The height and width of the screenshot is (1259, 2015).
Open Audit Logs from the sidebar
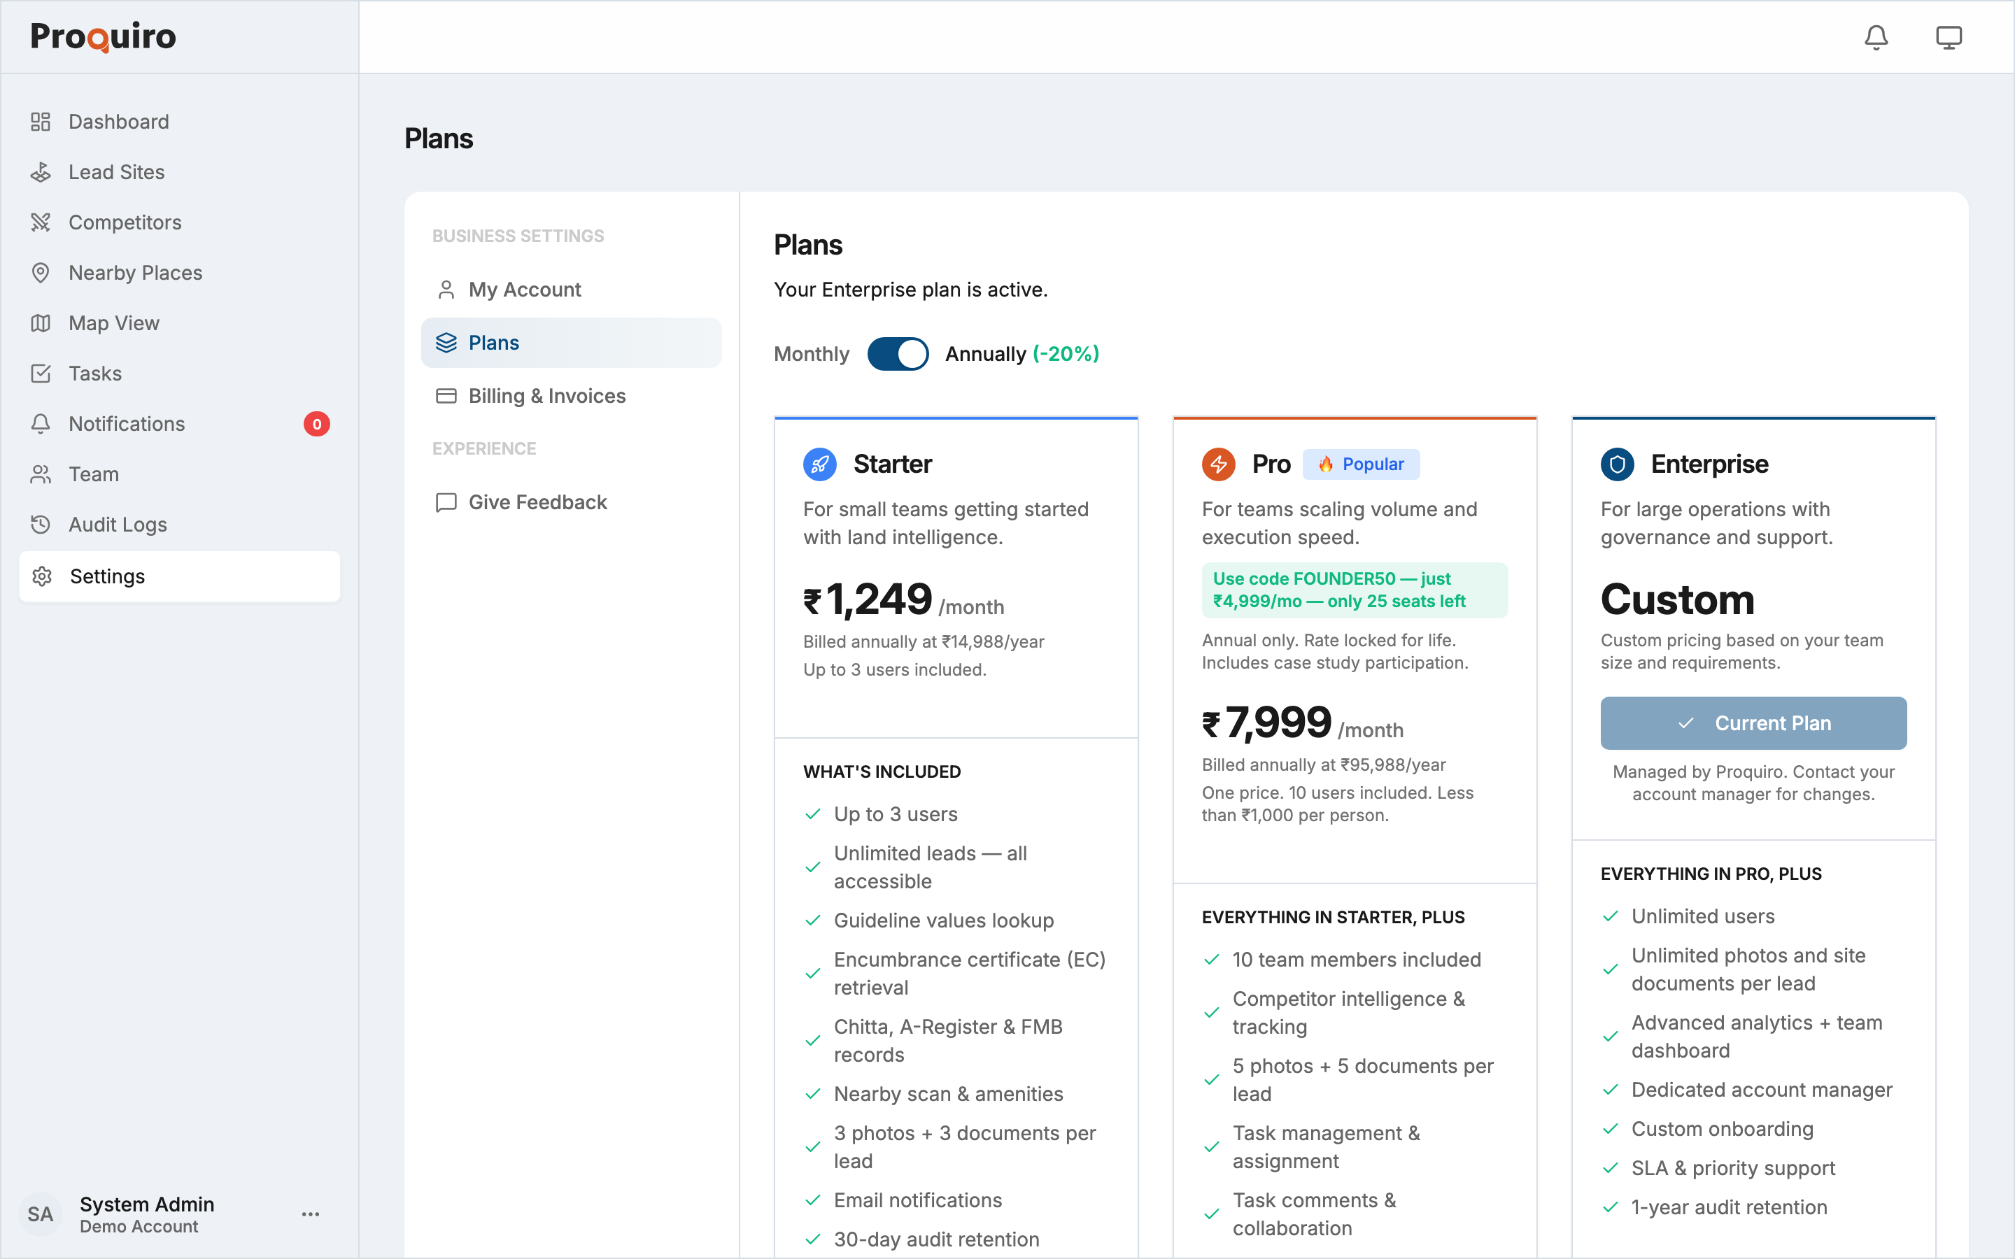(x=118, y=525)
